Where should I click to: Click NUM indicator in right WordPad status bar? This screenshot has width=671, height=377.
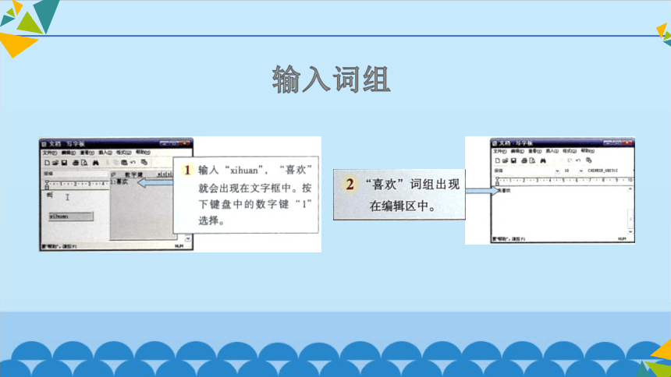coord(622,239)
